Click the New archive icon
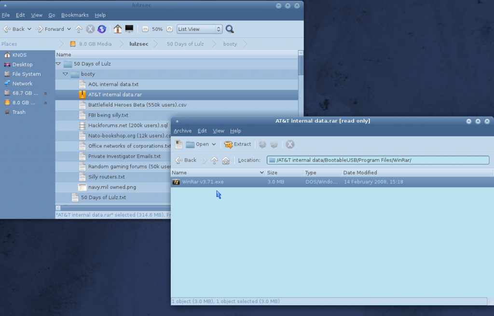The image size is (494, 316). pos(178,144)
